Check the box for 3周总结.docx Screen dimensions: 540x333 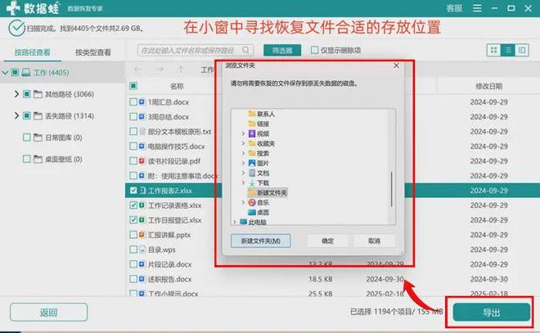(133, 117)
